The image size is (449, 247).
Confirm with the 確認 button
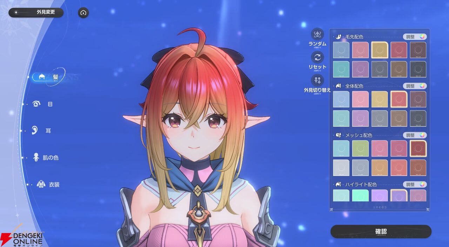coord(381,232)
